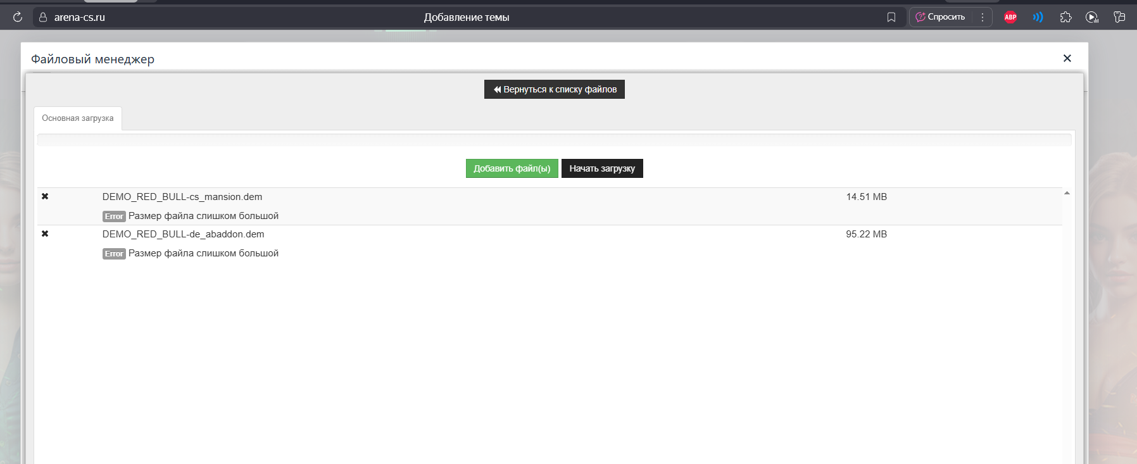The image size is (1137, 464).
Task: Click the rightmost browser toolbar icon
Action: [1119, 17]
